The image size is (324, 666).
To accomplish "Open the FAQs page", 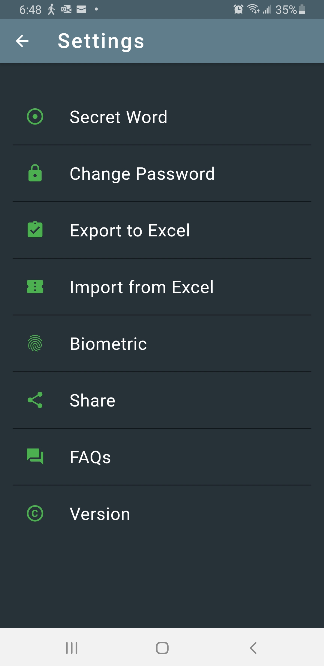I will (90, 457).
